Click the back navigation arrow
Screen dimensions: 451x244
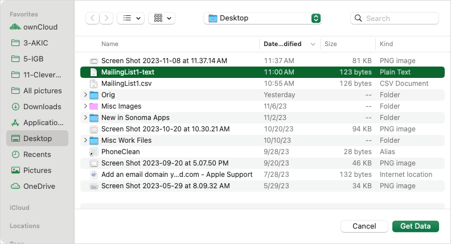click(x=92, y=18)
